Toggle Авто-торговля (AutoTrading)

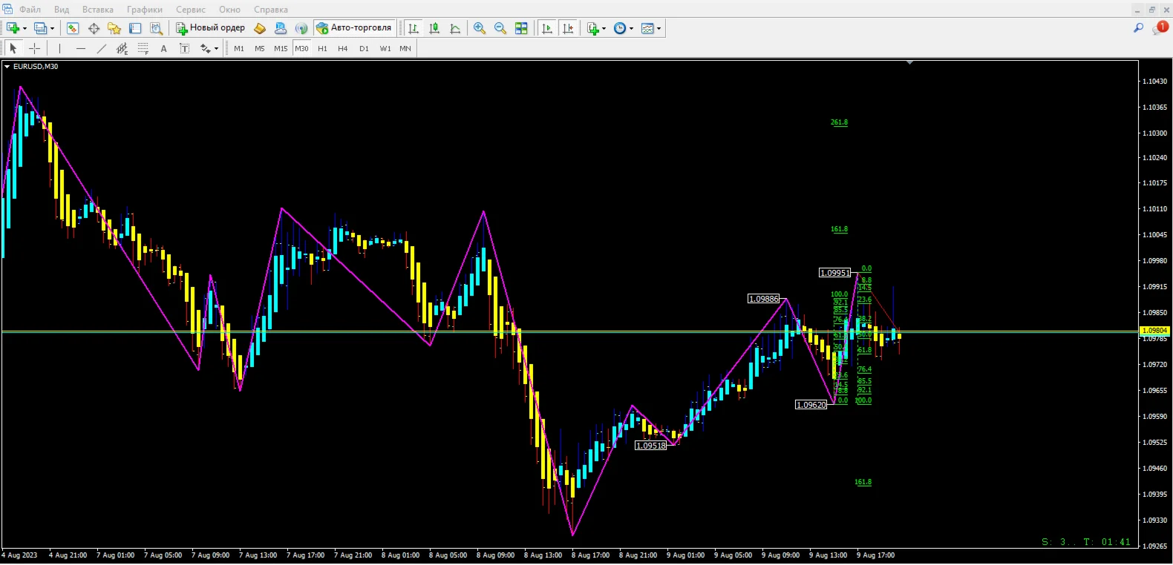[354, 28]
